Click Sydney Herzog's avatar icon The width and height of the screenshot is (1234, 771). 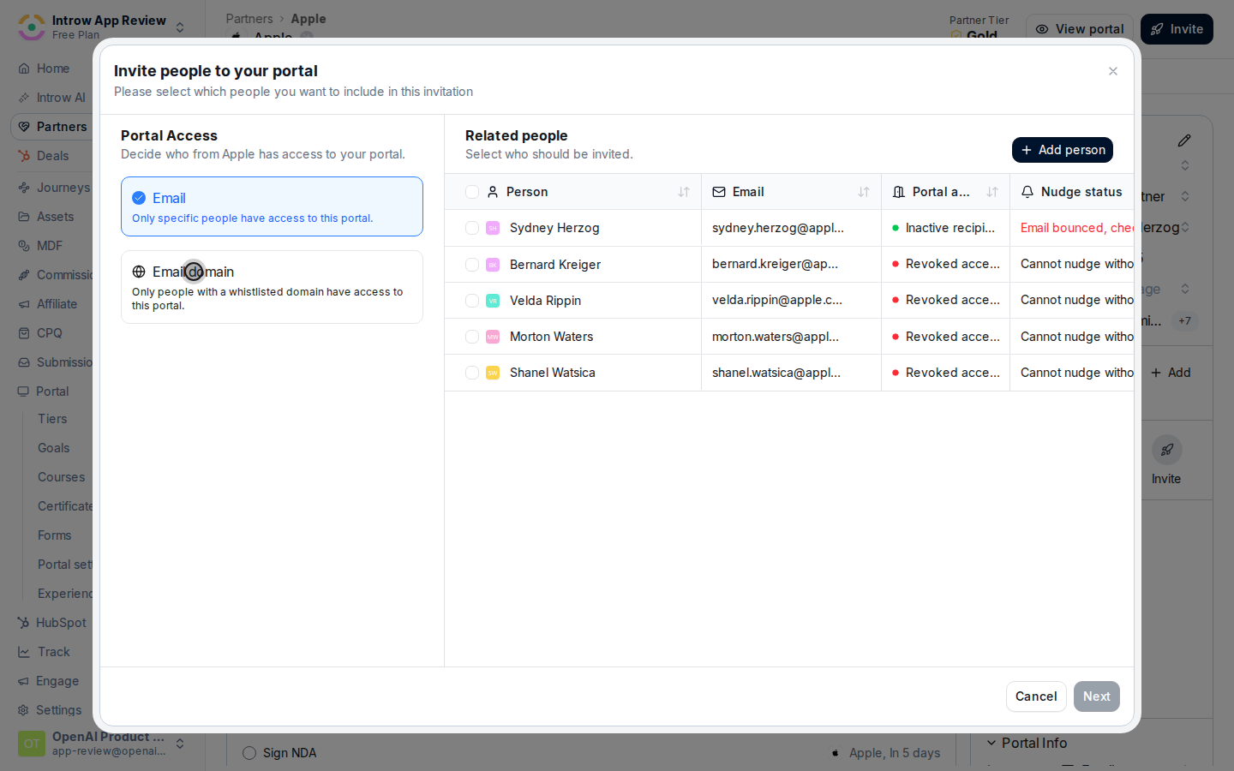[493, 228]
